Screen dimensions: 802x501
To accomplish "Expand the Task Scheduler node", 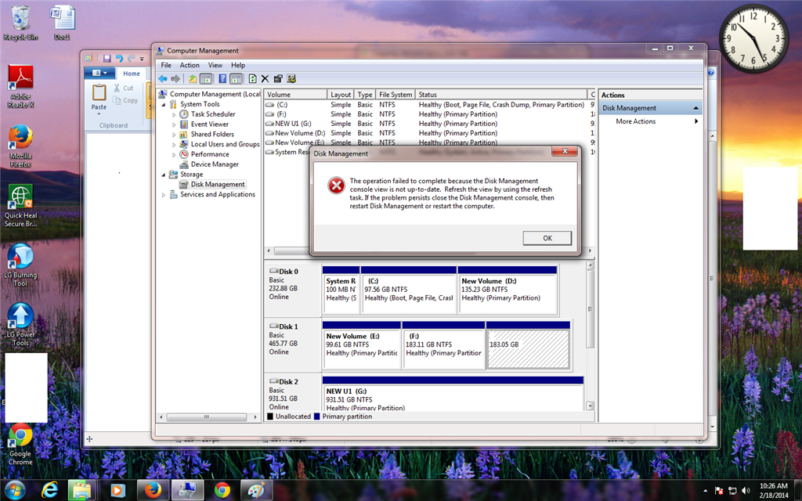I will pos(174,114).
